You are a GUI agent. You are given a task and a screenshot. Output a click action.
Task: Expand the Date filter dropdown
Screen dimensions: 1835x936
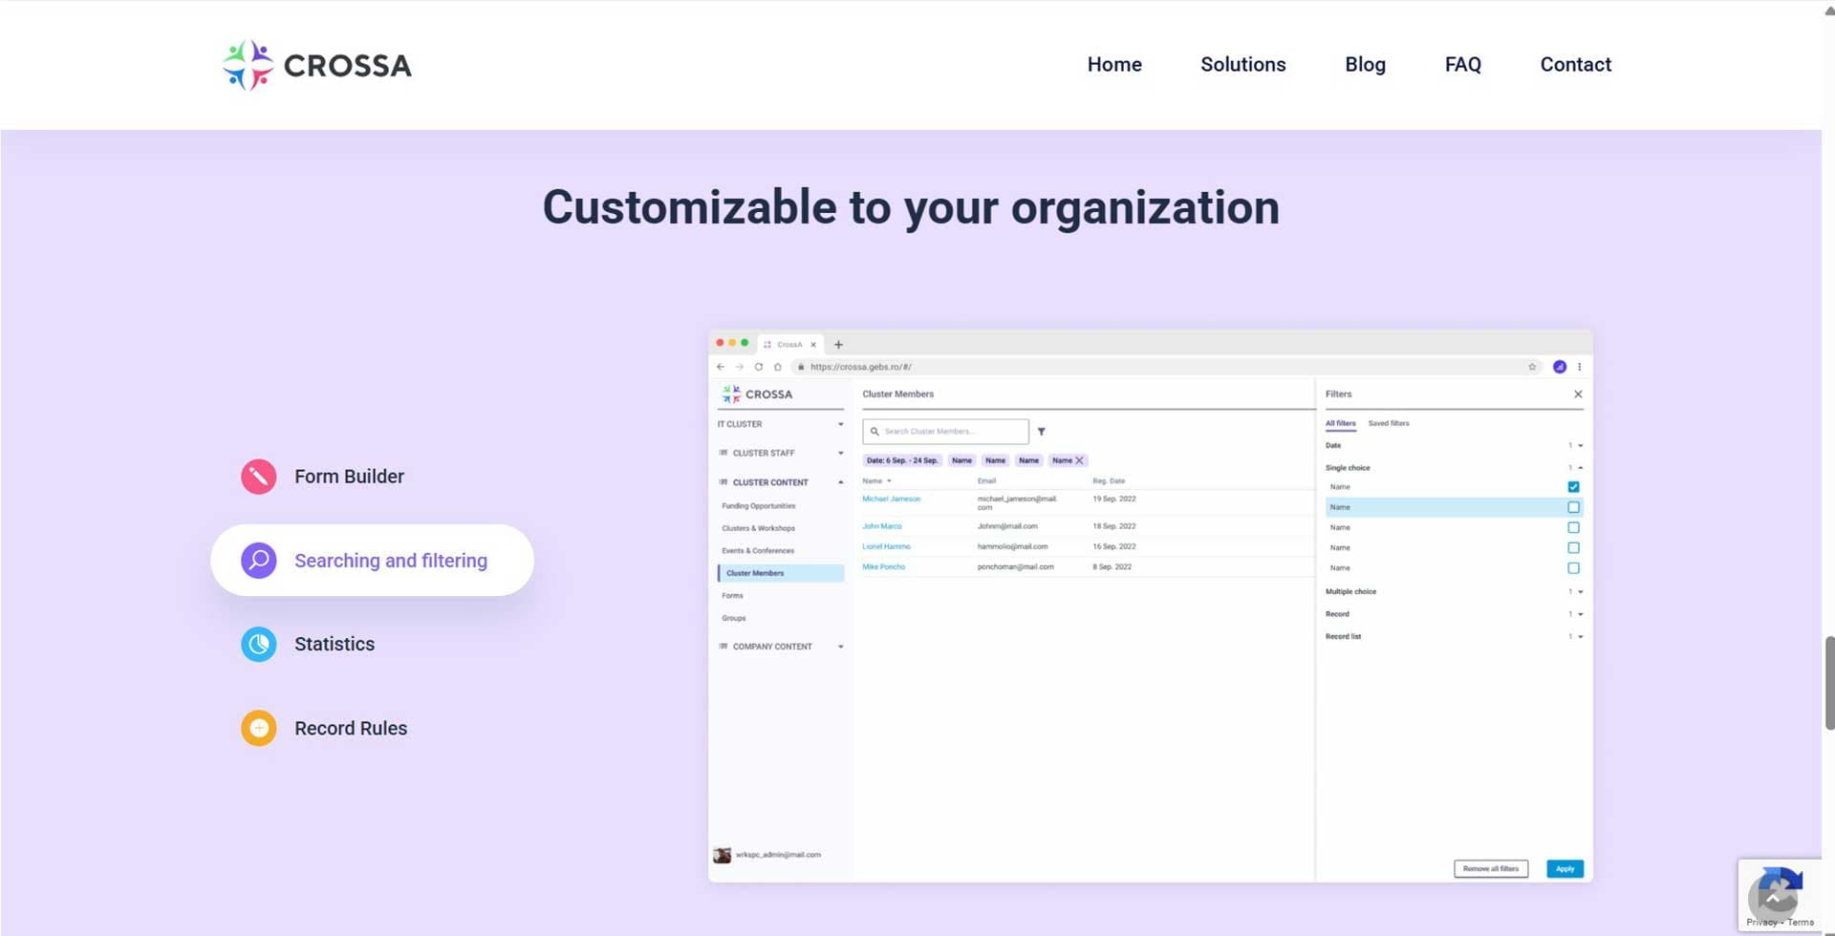[1580, 446]
